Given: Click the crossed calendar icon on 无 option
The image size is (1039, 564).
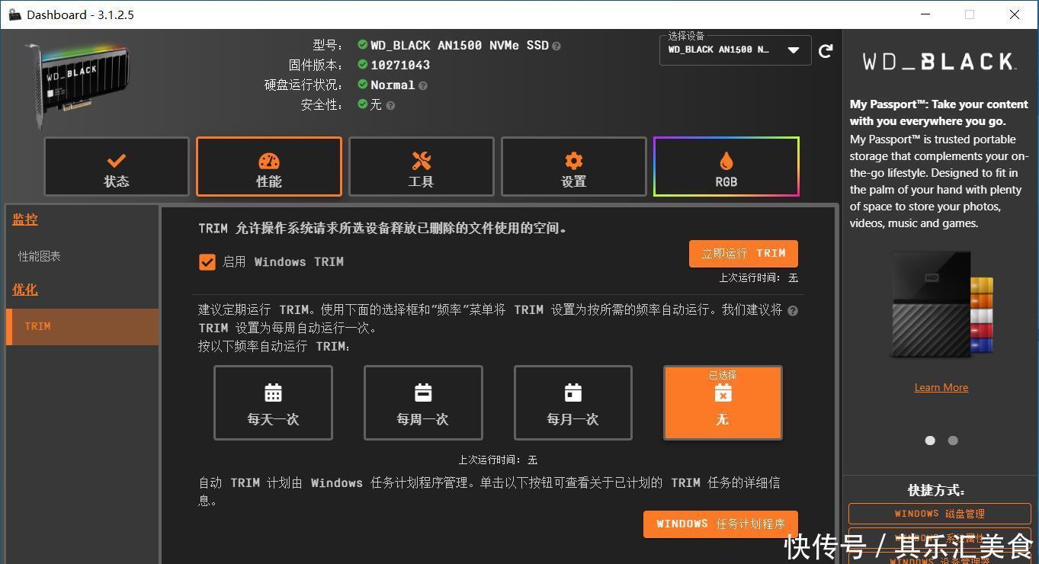Looking at the screenshot, I should pos(723,393).
